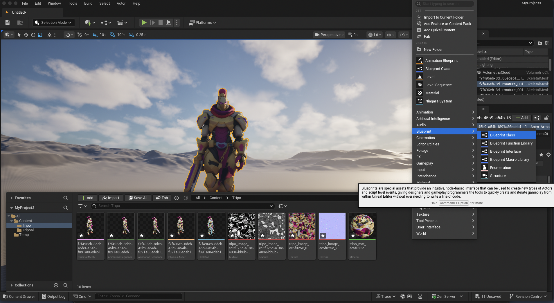
Task: Open the cinematics clapperboard toolbar icon
Action: coord(120,23)
